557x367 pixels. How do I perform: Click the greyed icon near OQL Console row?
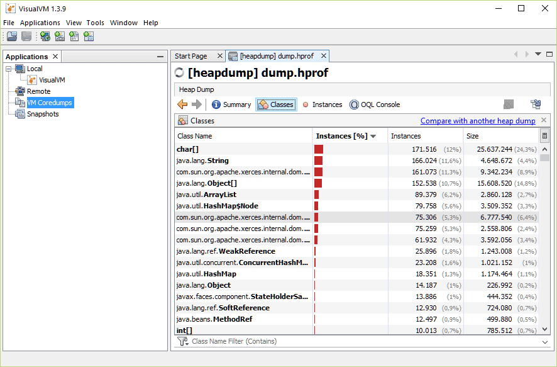point(509,104)
